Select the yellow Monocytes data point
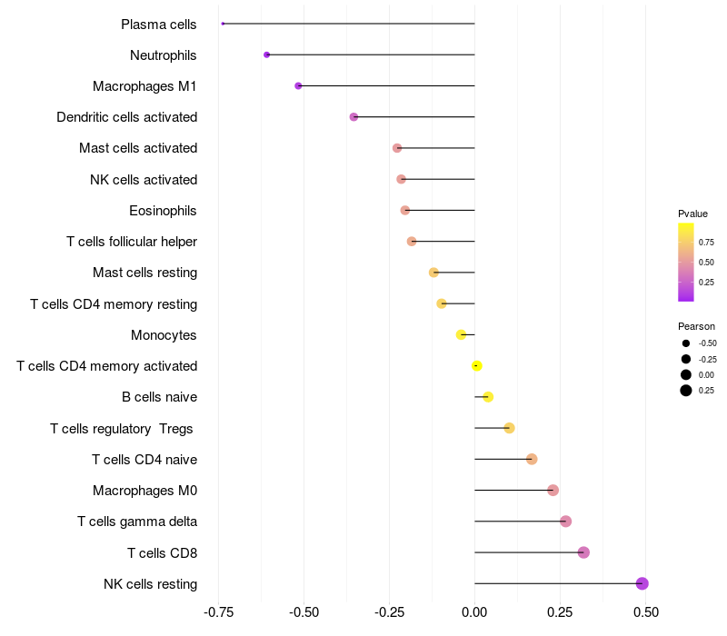 click(461, 334)
